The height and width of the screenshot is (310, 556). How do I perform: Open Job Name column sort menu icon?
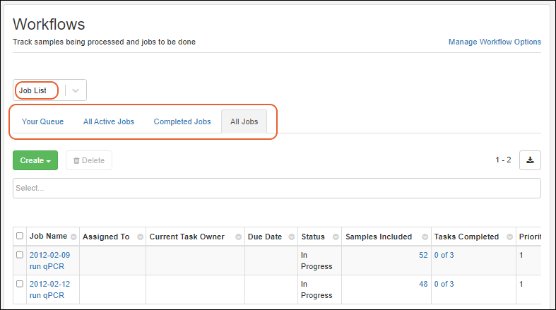coord(73,237)
